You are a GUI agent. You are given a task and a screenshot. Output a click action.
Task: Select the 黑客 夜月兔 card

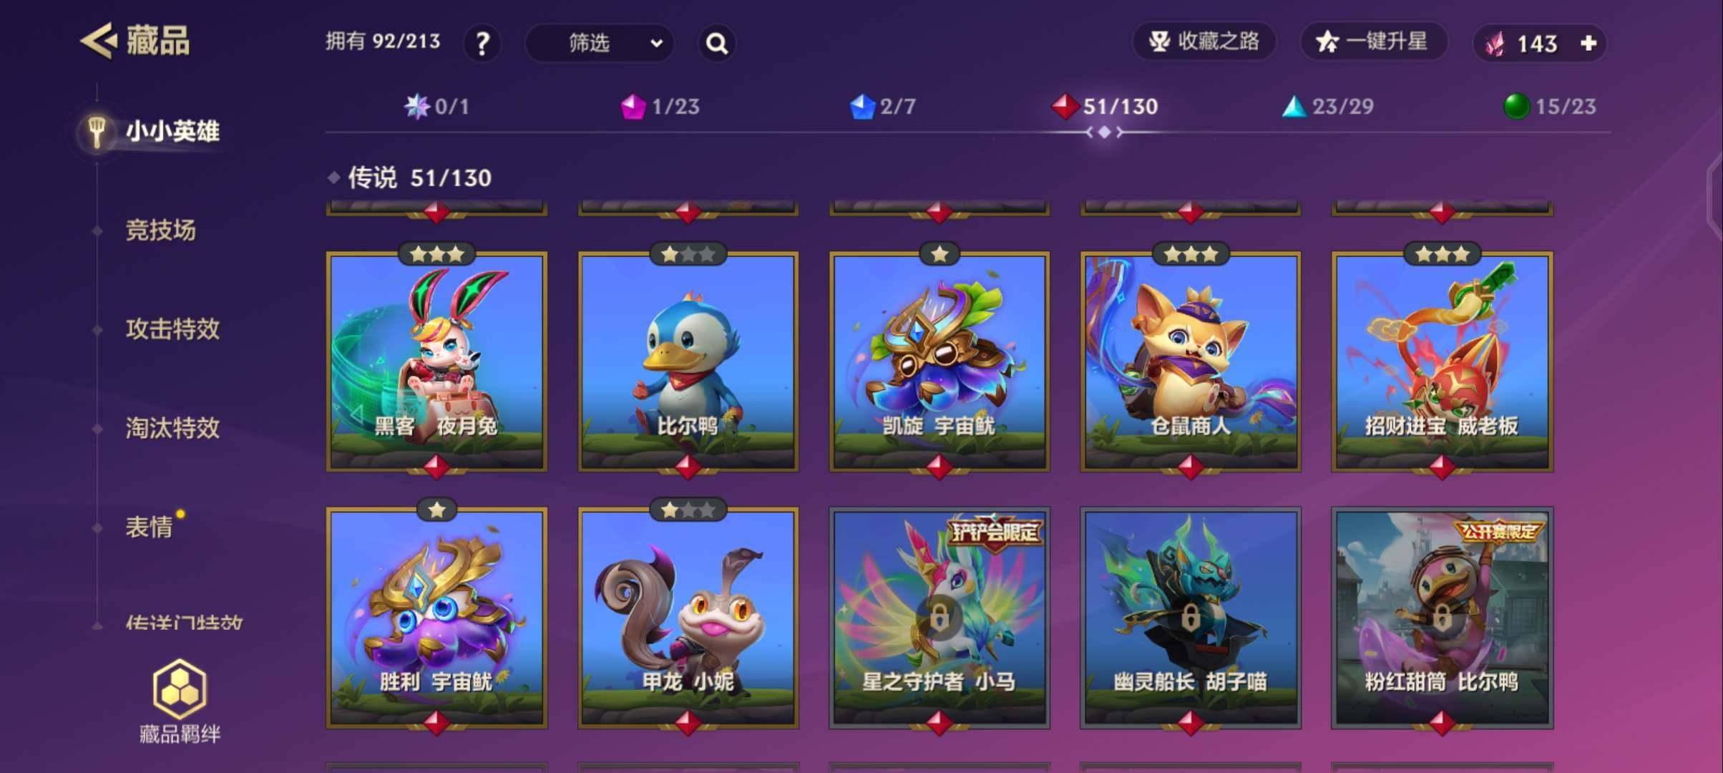tap(436, 361)
